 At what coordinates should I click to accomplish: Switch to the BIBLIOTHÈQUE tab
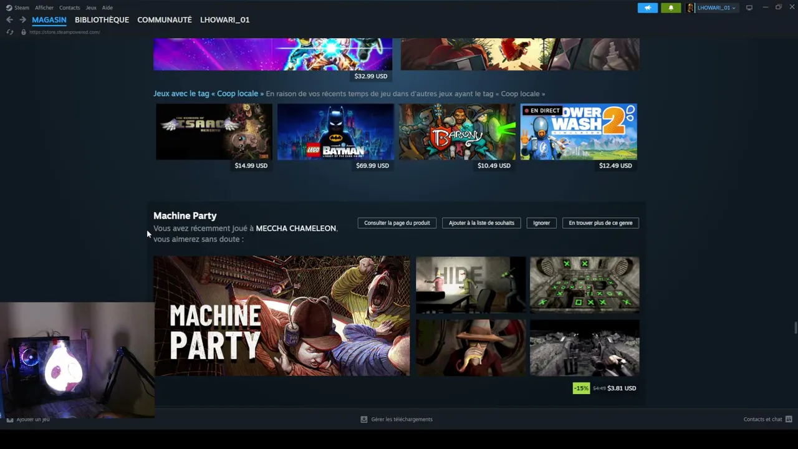click(x=102, y=20)
